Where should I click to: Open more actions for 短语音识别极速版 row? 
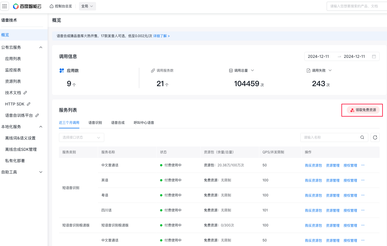click(363, 225)
